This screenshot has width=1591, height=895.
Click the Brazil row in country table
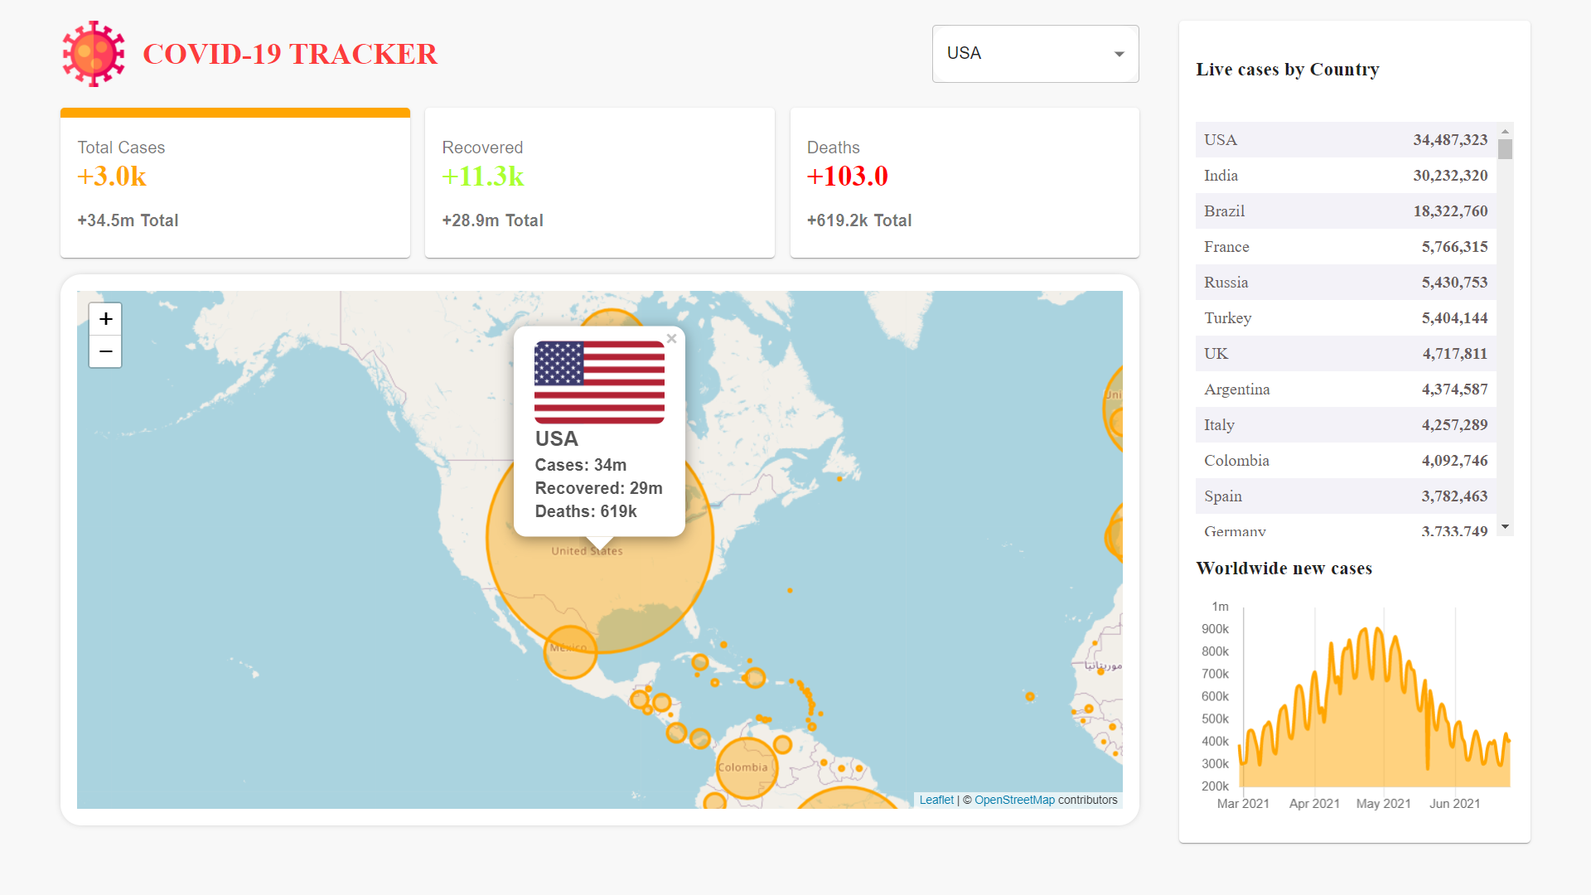(1345, 211)
